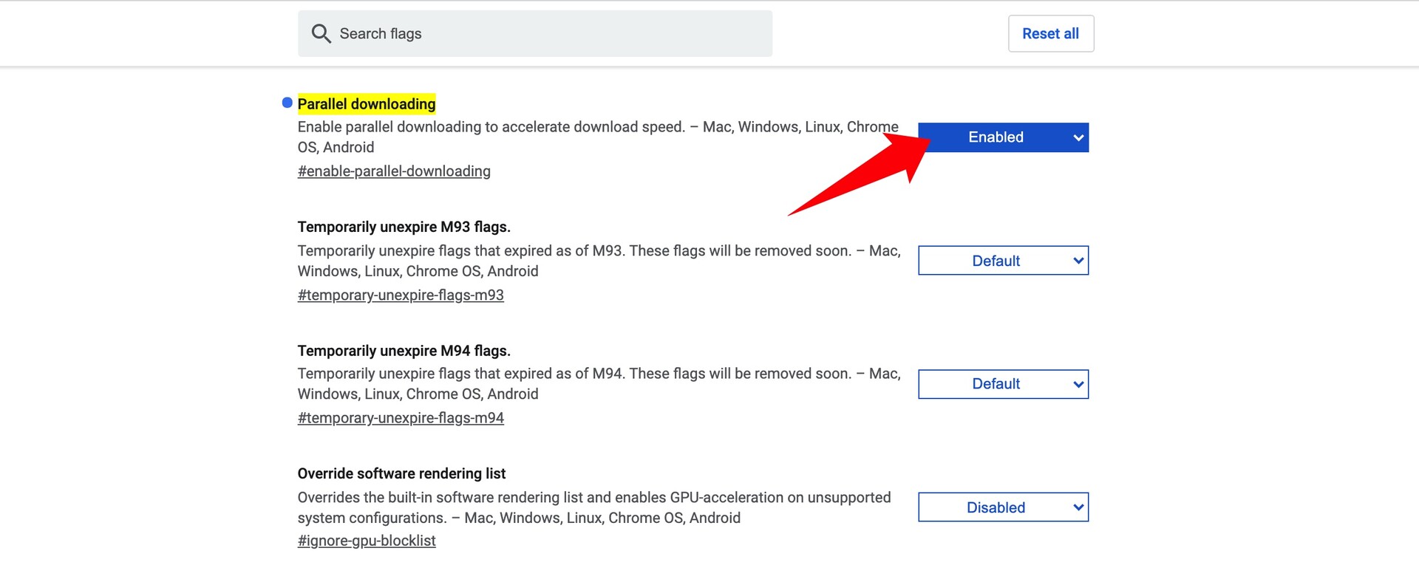Follow the #temporary-unexpire-flags-m94 link
The image size is (1419, 565).
(401, 418)
